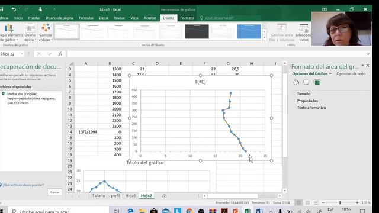Switch to Opciones de texto tab

click(x=351, y=73)
